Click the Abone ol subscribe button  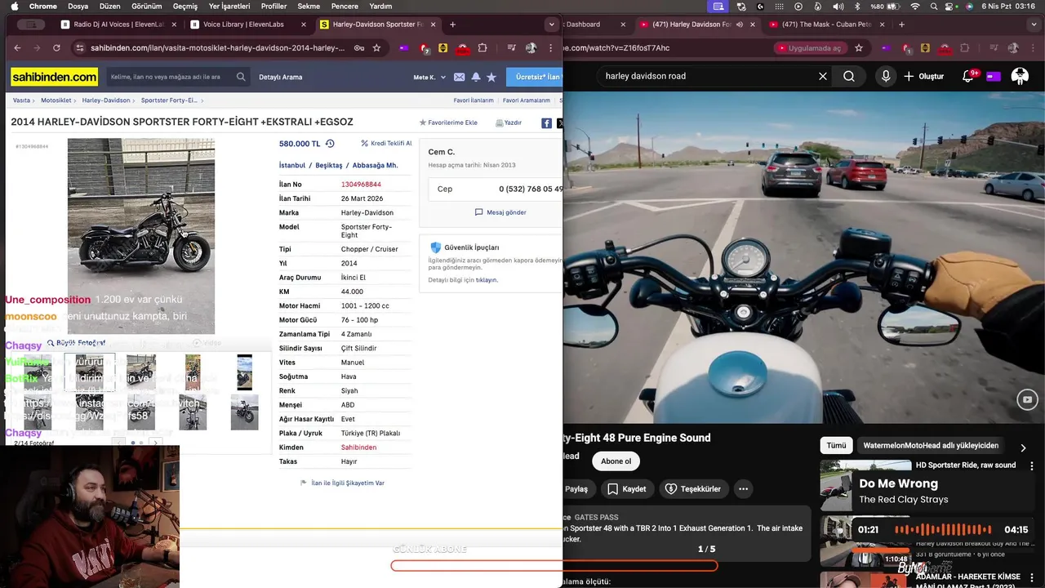[x=616, y=461]
